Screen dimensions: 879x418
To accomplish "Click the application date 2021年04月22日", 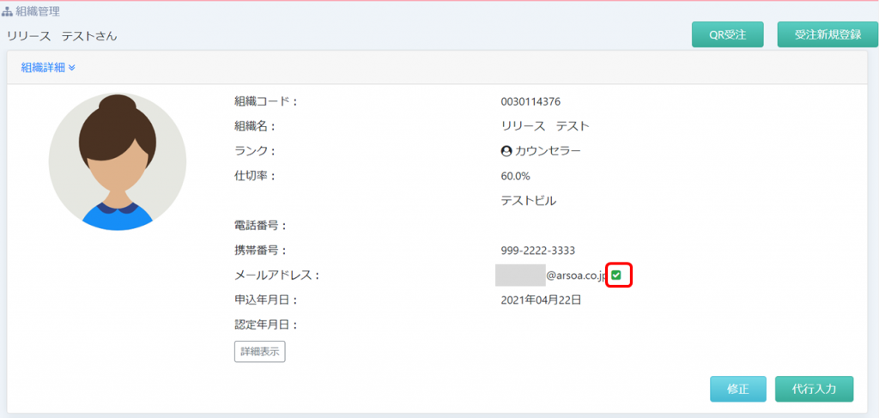I will (541, 300).
